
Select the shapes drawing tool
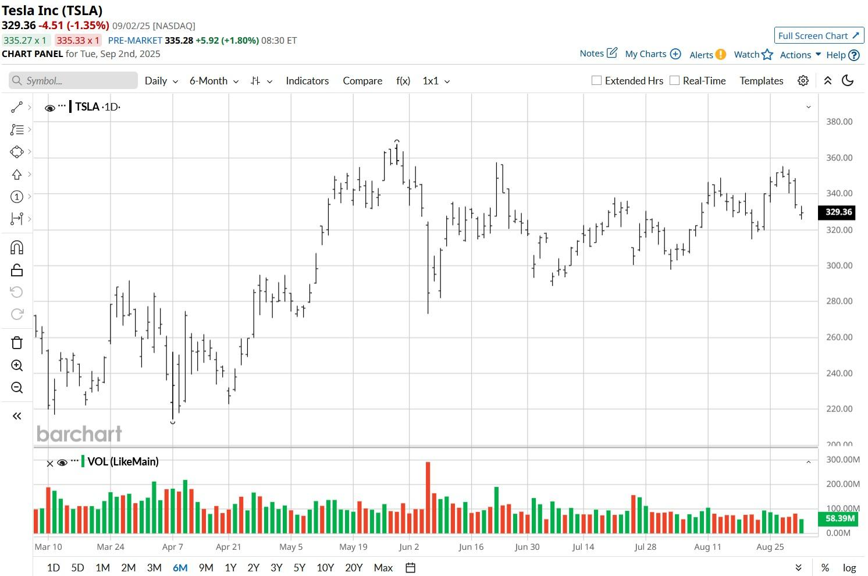pyautogui.click(x=17, y=152)
